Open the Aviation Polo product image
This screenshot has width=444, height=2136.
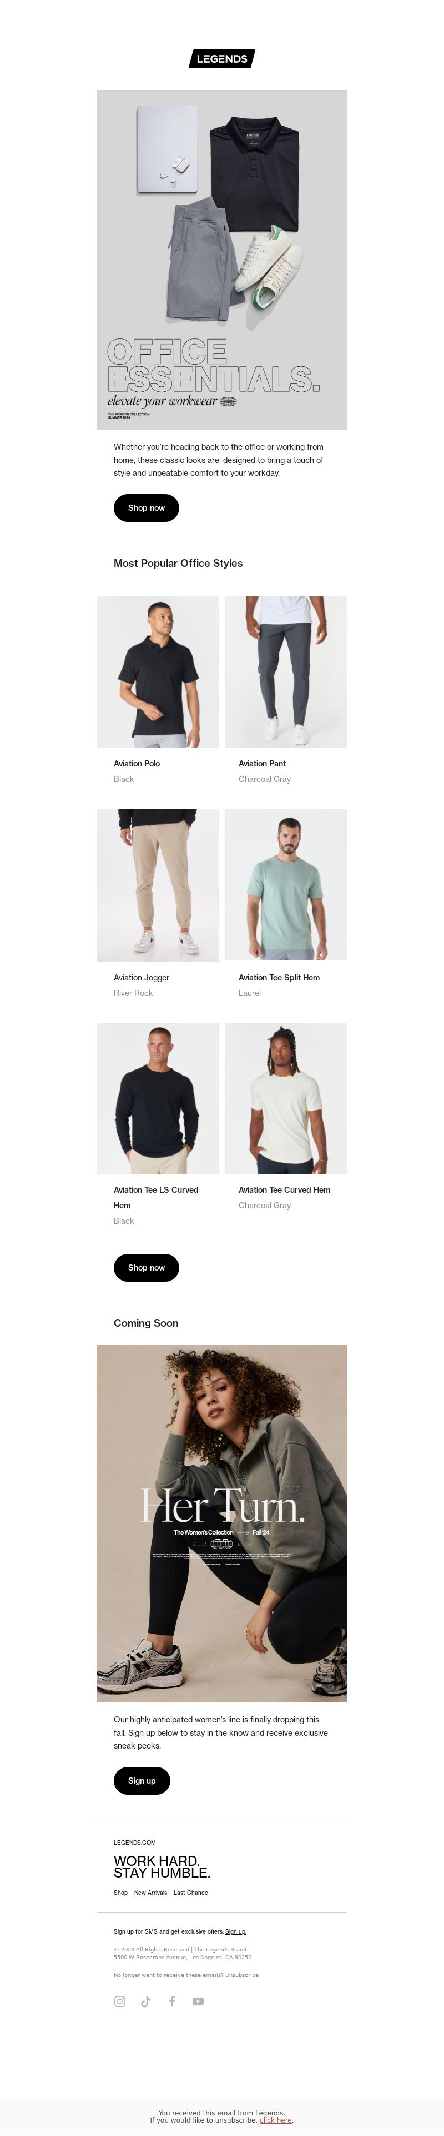[158, 671]
